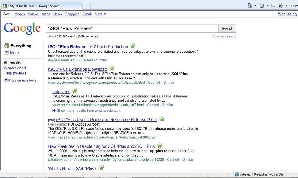Image resolution: width=298 pixels, height=178 pixels.
Task: Open a new browser tab
Action: point(86,6)
